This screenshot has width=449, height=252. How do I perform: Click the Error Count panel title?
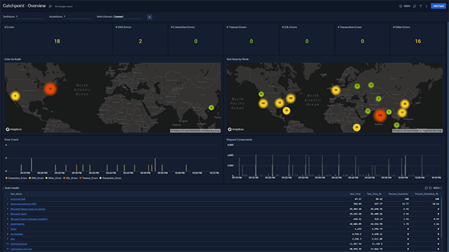pos(12,140)
